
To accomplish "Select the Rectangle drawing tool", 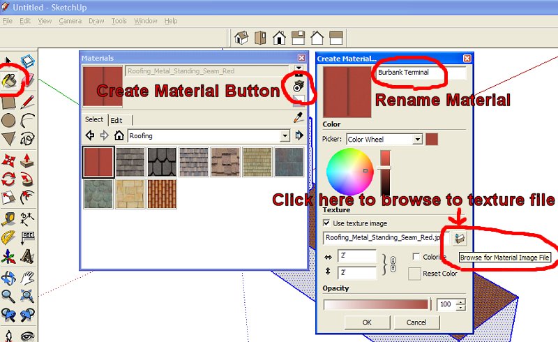I will (x=8, y=102).
